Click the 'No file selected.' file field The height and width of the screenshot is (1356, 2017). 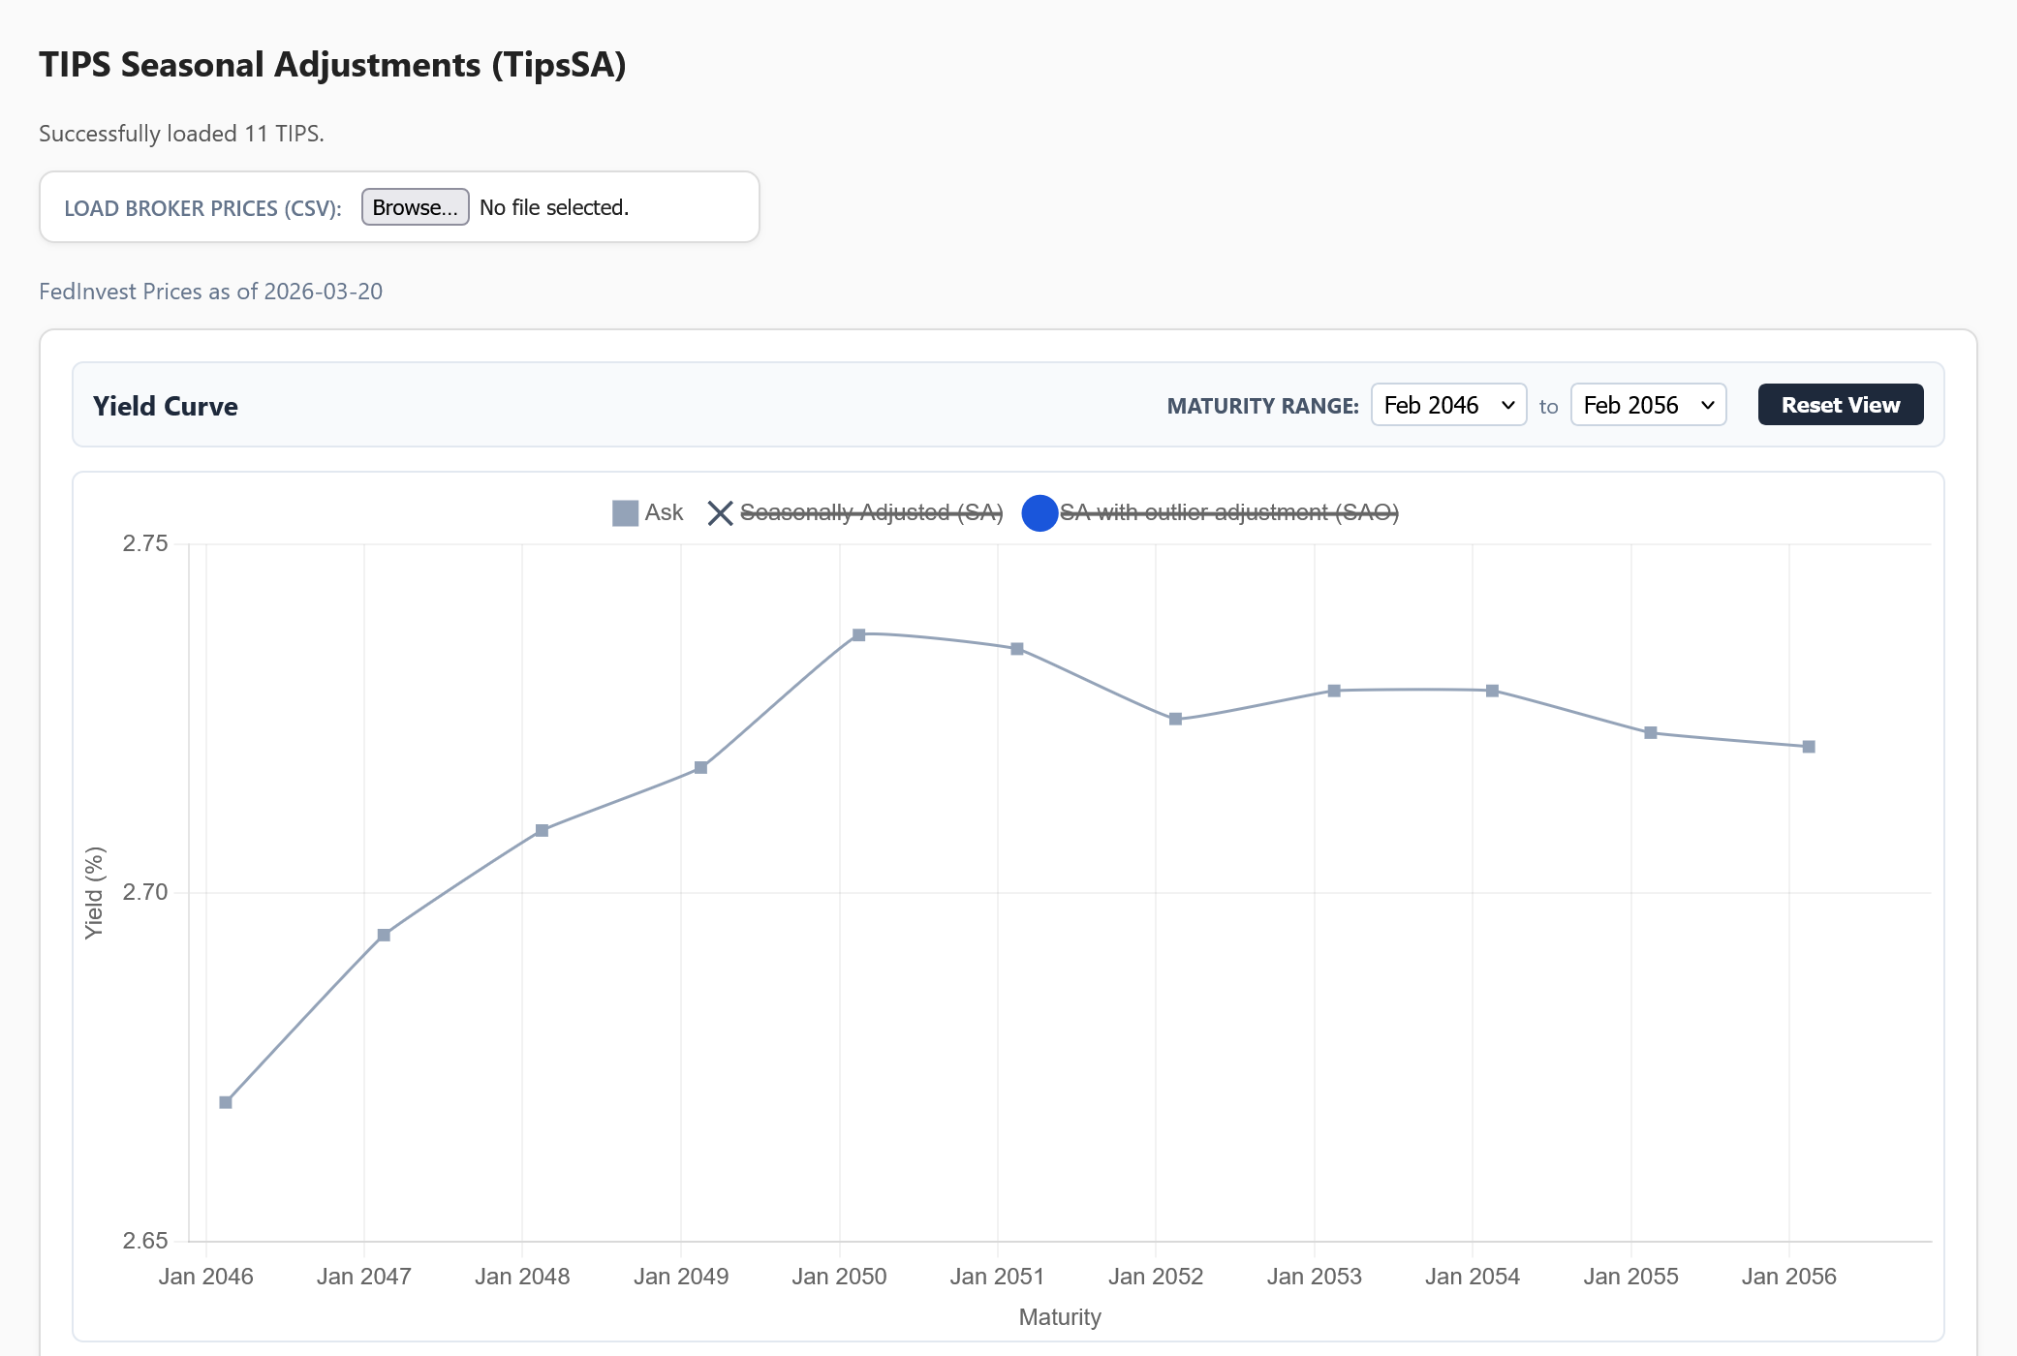(554, 207)
